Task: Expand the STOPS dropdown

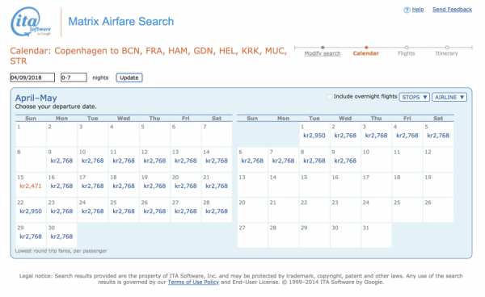Action: pyautogui.click(x=415, y=97)
